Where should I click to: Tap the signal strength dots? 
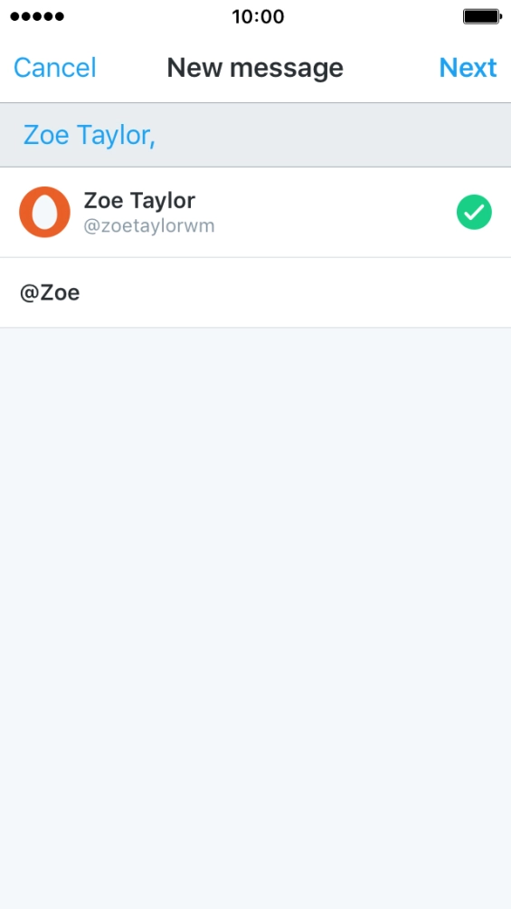click(37, 16)
